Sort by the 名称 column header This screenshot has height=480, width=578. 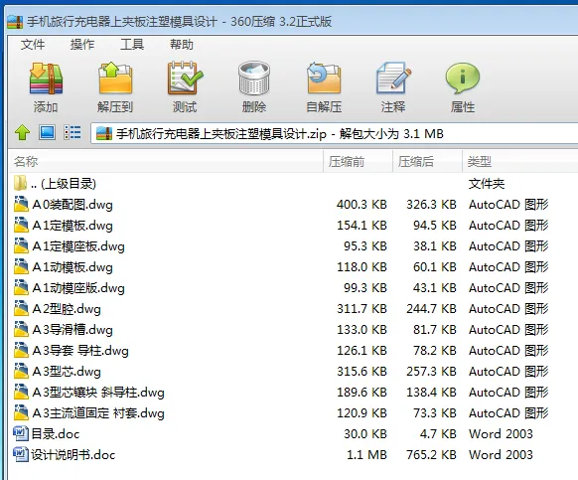point(166,161)
